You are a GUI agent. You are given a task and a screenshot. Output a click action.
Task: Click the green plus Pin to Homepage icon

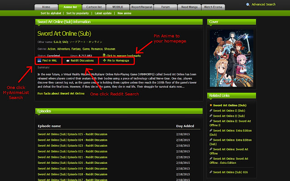click(105, 60)
